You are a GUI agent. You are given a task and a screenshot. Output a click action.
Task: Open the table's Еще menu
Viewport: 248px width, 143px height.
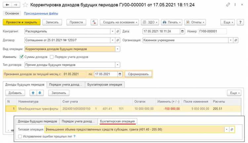[x=234, y=93]
